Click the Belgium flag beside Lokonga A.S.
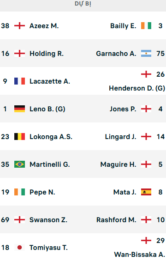The width and height of the screenshot is (166, 261). click(x=20, y=137)
